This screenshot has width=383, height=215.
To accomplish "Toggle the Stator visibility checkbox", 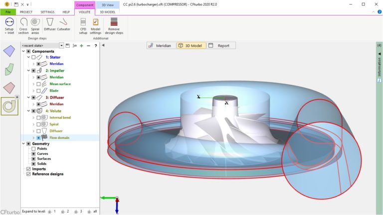I will 33,58.
